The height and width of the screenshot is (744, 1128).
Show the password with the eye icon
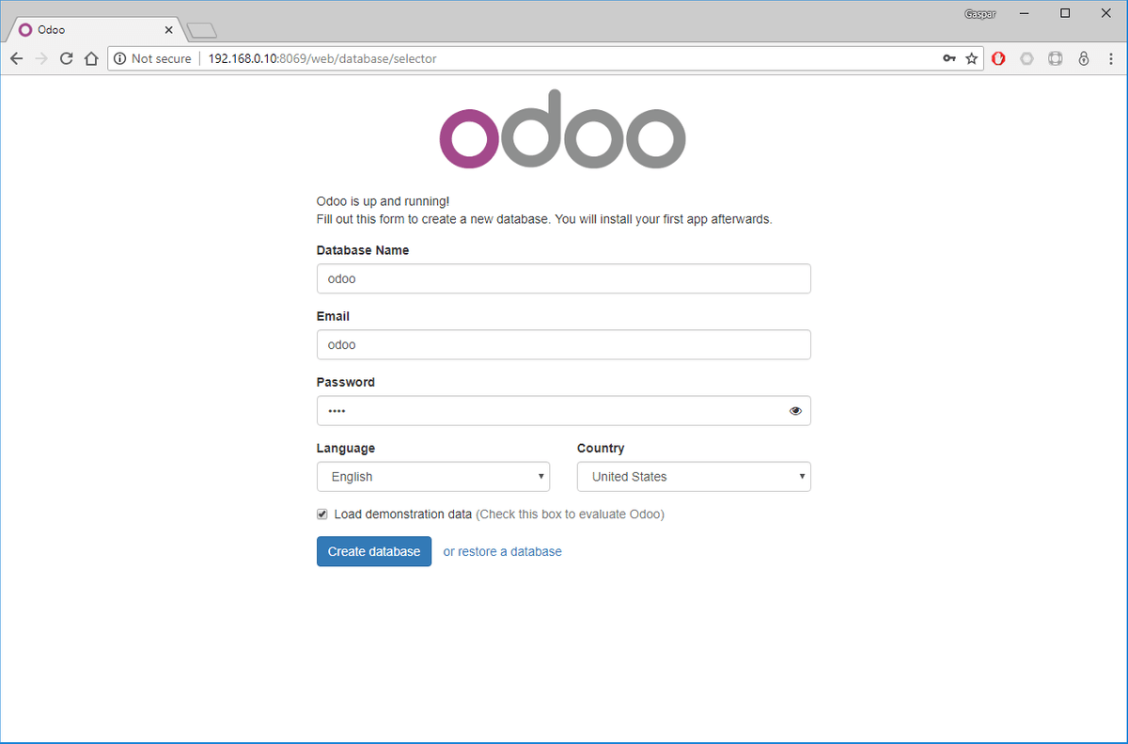pos(796,410)
